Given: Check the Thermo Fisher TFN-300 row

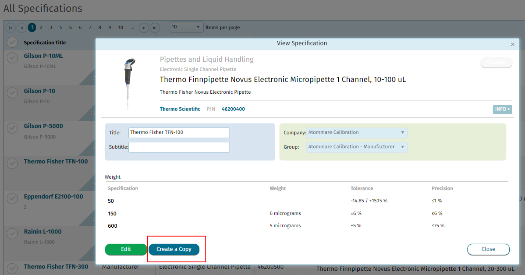Looking at the screenshot, I should click(x=12, y=268).
